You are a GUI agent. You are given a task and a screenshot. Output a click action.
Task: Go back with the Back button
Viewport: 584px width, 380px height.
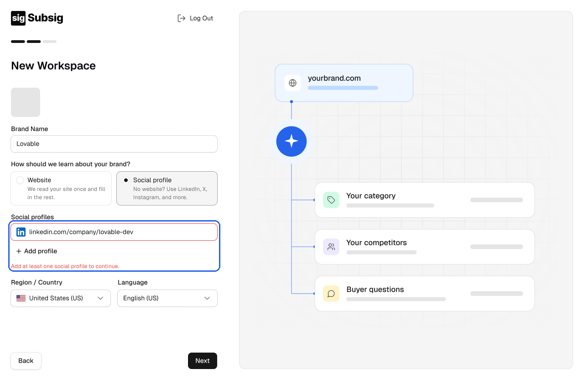pyautogui.click(x=26, y=361)
